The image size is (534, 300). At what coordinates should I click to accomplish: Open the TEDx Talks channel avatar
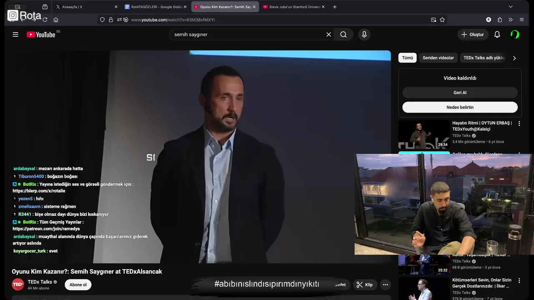(18, 285)
